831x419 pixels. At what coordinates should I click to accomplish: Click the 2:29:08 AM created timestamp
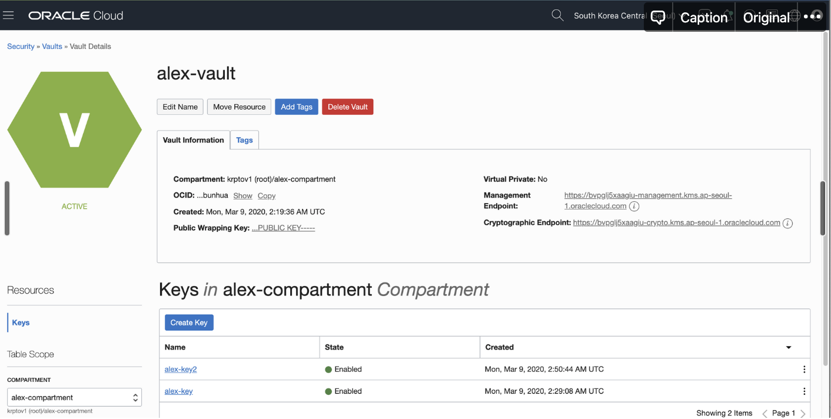tap(544, 391)
